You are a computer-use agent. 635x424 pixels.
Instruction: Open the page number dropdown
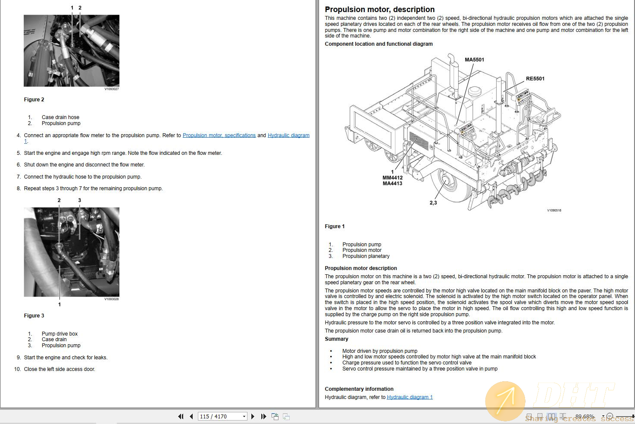click(x=244, y=416)
